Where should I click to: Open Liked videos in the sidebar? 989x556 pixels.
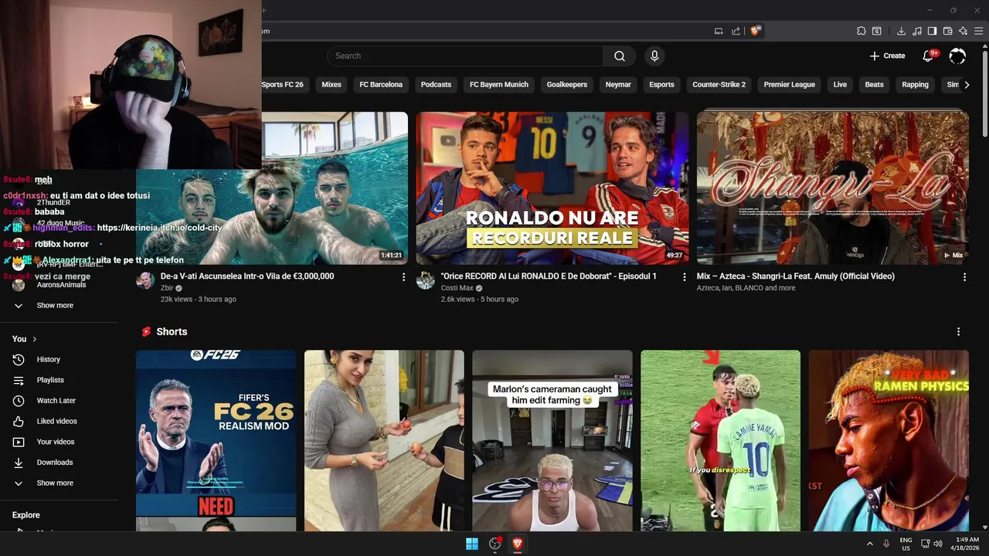56,421
